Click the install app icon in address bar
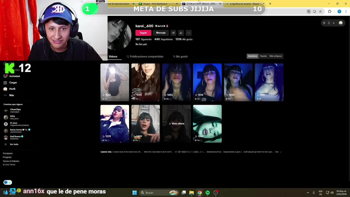Viewport: 350px width, 197px height. (314, 11)
